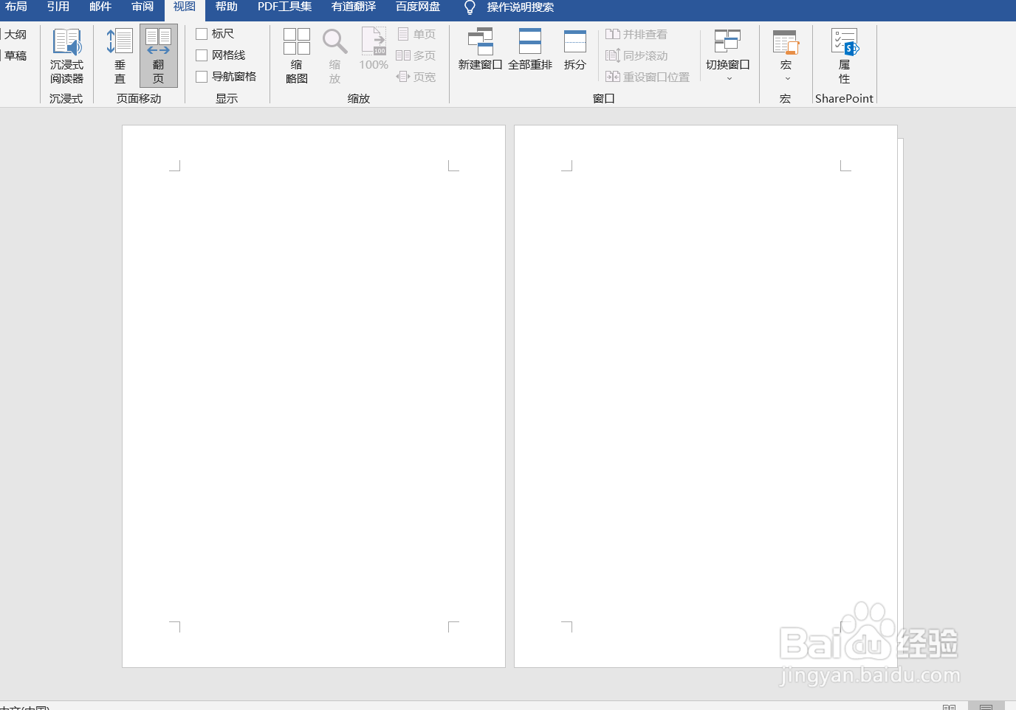Click synchronous scrolling (同步滚动)

click(x=636, y=55)
